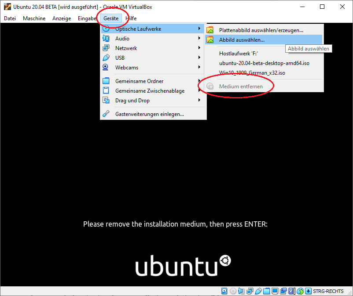Click the USB status bar icon
353x296 pixels.
tap(258, 291)
